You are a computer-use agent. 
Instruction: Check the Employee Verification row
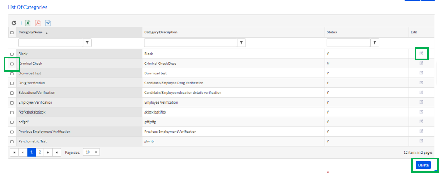point(12,103)
